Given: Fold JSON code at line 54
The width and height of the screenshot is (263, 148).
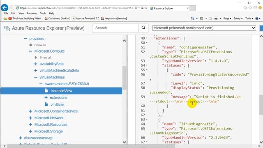Looking at the screenshot, I should [x=147, y=65].
